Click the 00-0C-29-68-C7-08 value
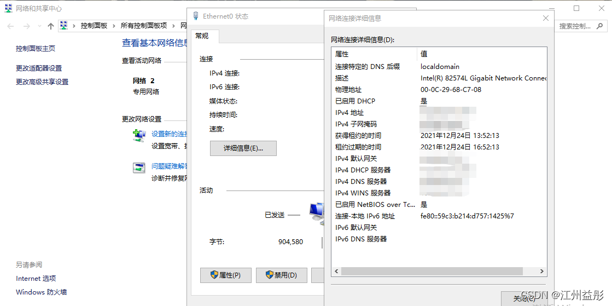Screen dimensions: 612x306 (451, 89)
